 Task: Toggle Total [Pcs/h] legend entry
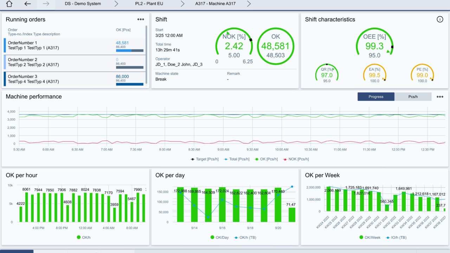click(237, 159)
